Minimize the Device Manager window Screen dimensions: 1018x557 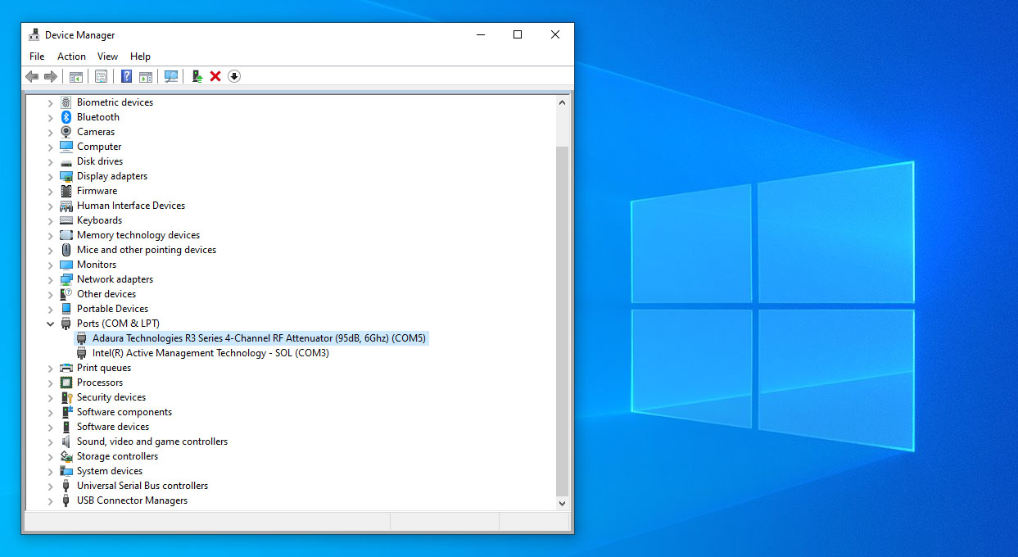(x=480, y=35)
